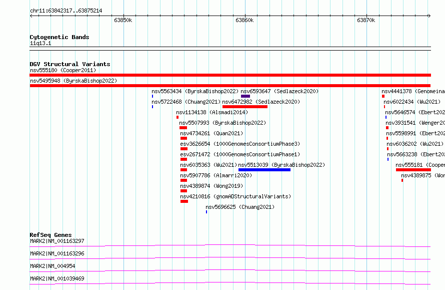Click the full-width red bar under nsv555180
Image resolution: width=445 pixels, height=290 pixels.
230,75
